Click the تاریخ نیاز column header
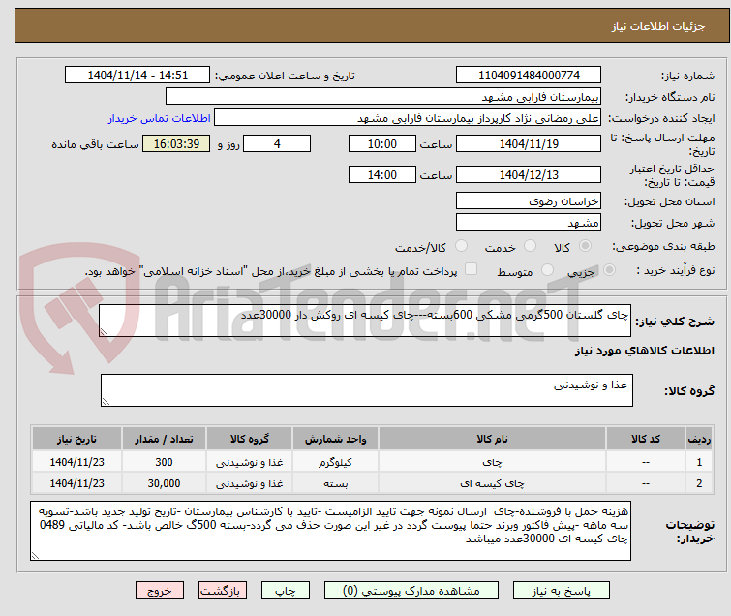 [x=76, y=439]
